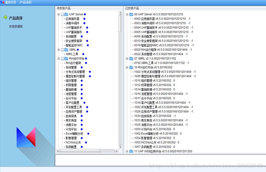Click the blue dot next to Excel编制分析
266x172 pixels.
point(88,134)
